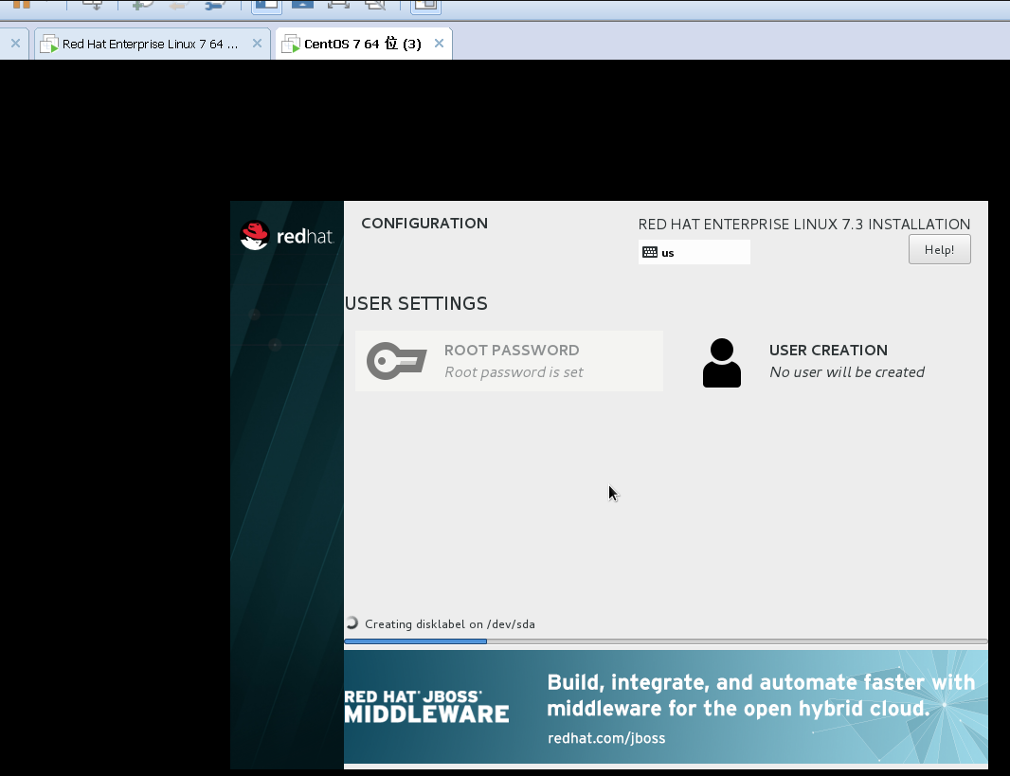Select the CentOS 7 64 位 (3) tab
The image size is (1010, 776).
(x=363, y=44)
